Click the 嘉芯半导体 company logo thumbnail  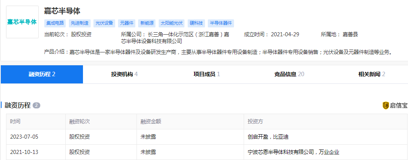click(x=23, y=22)
